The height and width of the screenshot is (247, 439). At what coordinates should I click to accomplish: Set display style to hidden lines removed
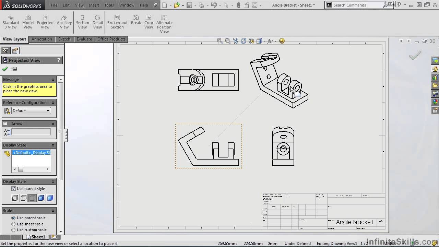click(32, 198)
